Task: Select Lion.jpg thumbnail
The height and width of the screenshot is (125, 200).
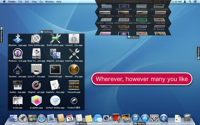Action: [124, 26]
